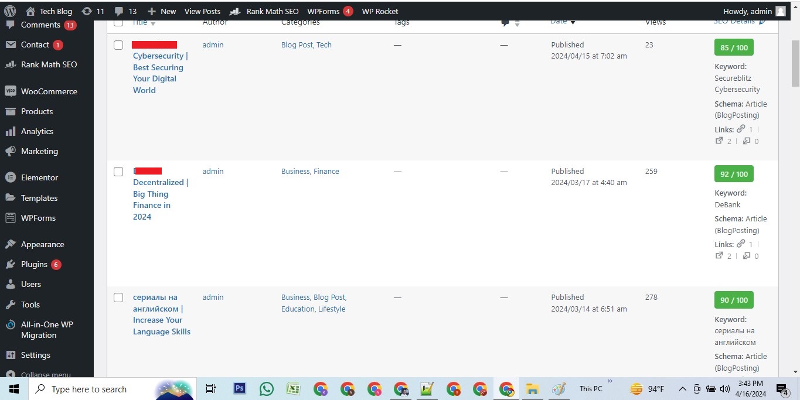Viewport: 800px width, 400px height.
Task: Open the notification center icon
Action: click(x=782, y=389)
